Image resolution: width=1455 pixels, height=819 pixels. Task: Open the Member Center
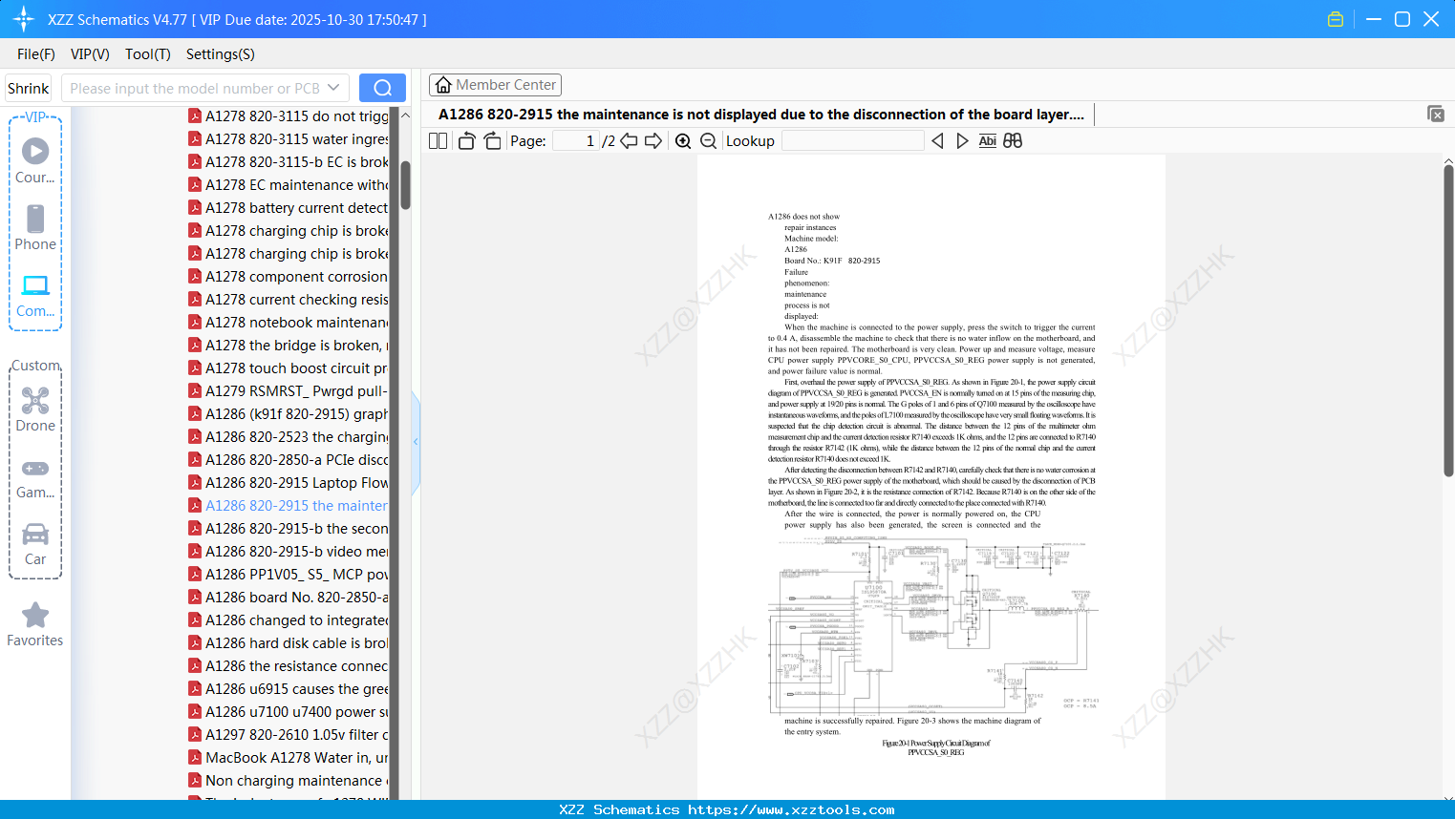pos(495,85)
